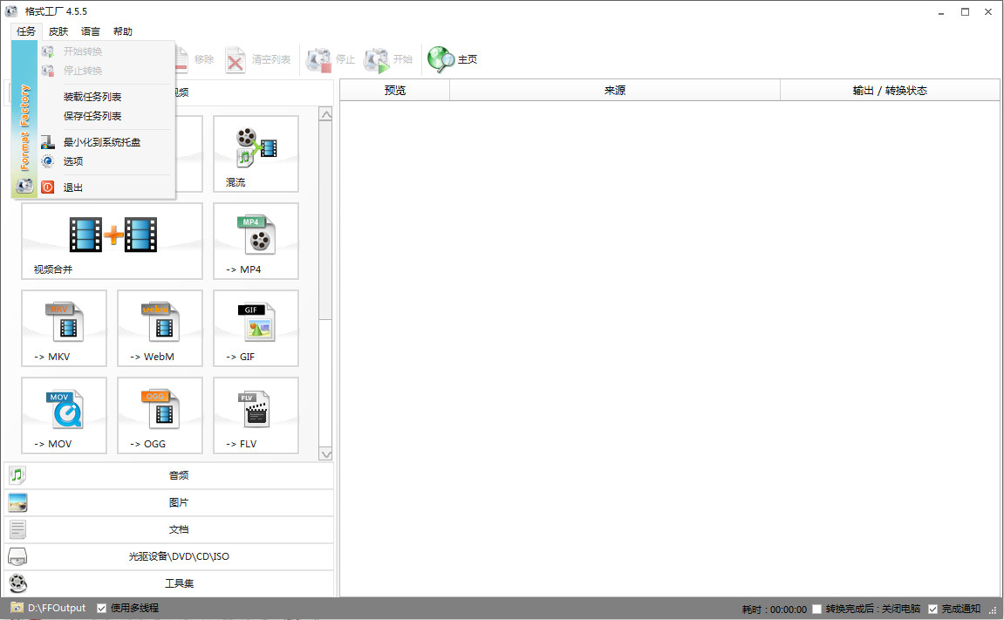Open the 皮肤 menu
Viewport: 1004px width, 620px height.
point(58,31)
